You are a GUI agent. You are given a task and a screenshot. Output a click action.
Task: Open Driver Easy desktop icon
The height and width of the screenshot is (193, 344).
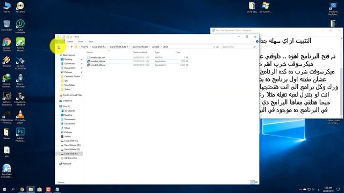(252, 7)
